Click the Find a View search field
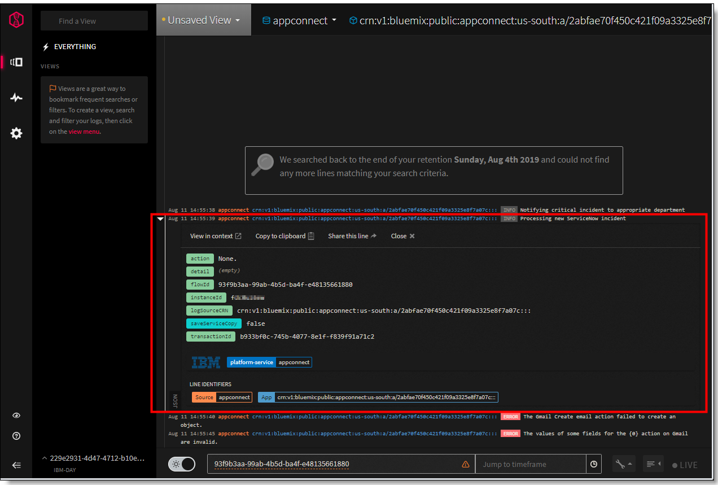 (x=94, y=20)
